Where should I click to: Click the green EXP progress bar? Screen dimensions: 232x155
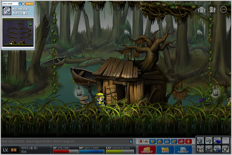120,151
